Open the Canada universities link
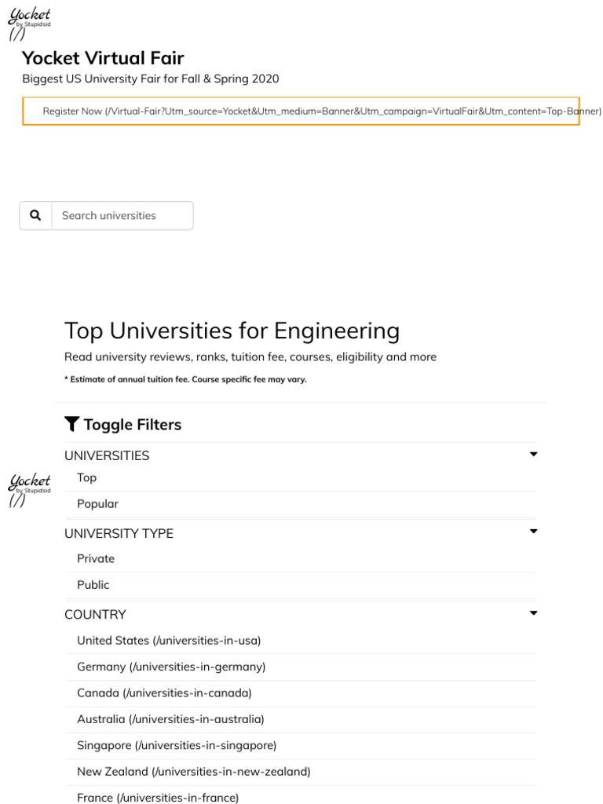Viewport: 603px width, 804px height. tap(164, 693)
